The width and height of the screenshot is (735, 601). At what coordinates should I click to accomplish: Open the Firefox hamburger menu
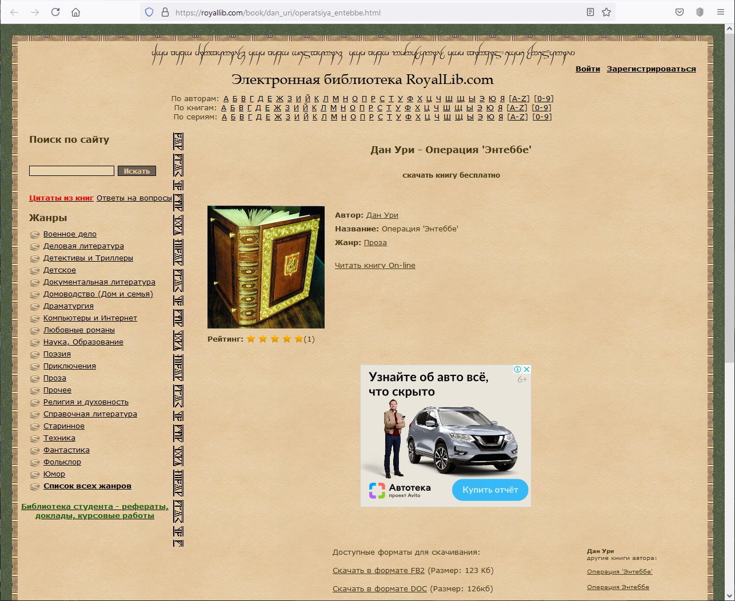point(720,12)
